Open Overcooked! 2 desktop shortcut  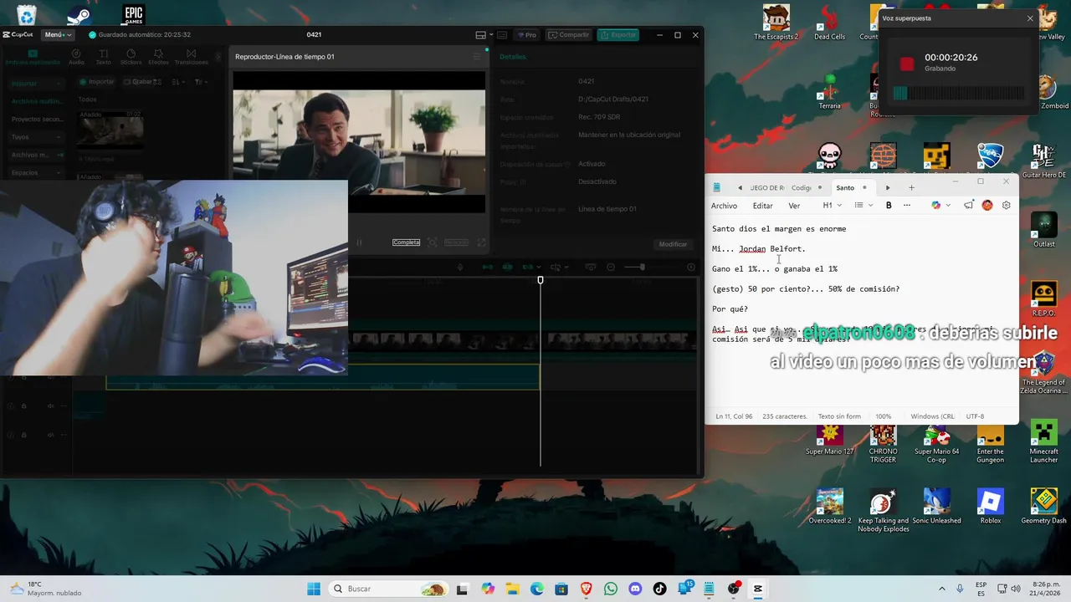point(829,507)
